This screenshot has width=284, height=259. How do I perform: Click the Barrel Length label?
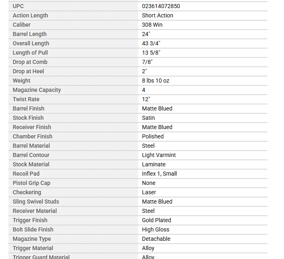pos(29,34)
